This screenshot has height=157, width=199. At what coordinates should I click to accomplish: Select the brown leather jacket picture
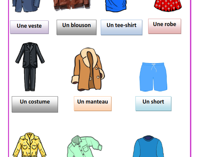72,5
